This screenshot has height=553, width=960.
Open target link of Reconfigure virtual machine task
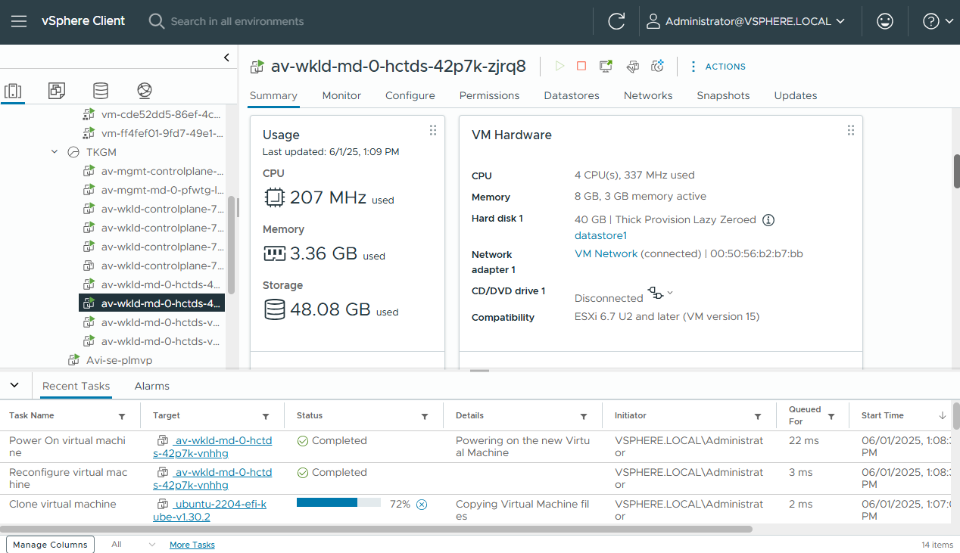(x=212, y=478)
